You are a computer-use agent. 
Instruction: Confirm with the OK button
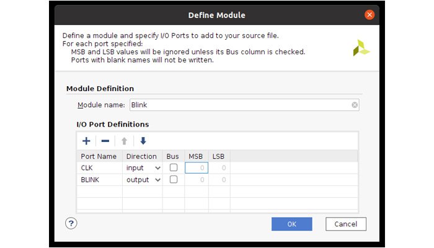click(x=292, y=224)
